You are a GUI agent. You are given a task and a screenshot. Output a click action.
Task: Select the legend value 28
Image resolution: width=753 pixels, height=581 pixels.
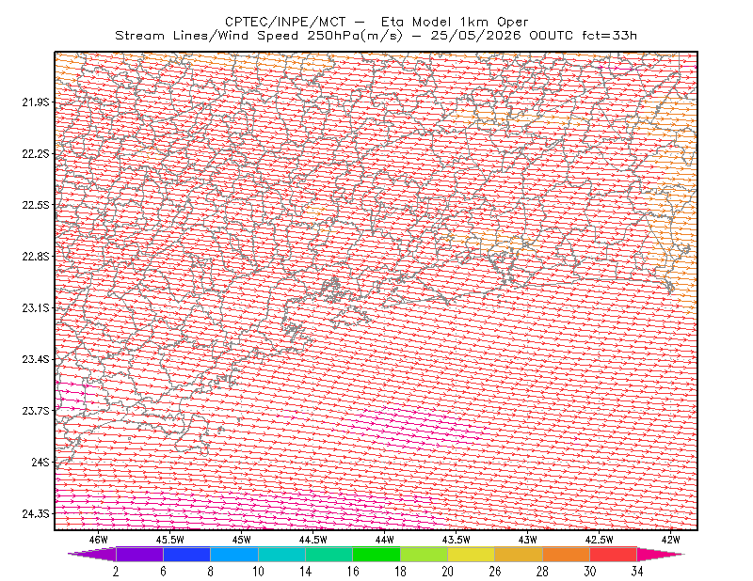(x=542, y=572)
